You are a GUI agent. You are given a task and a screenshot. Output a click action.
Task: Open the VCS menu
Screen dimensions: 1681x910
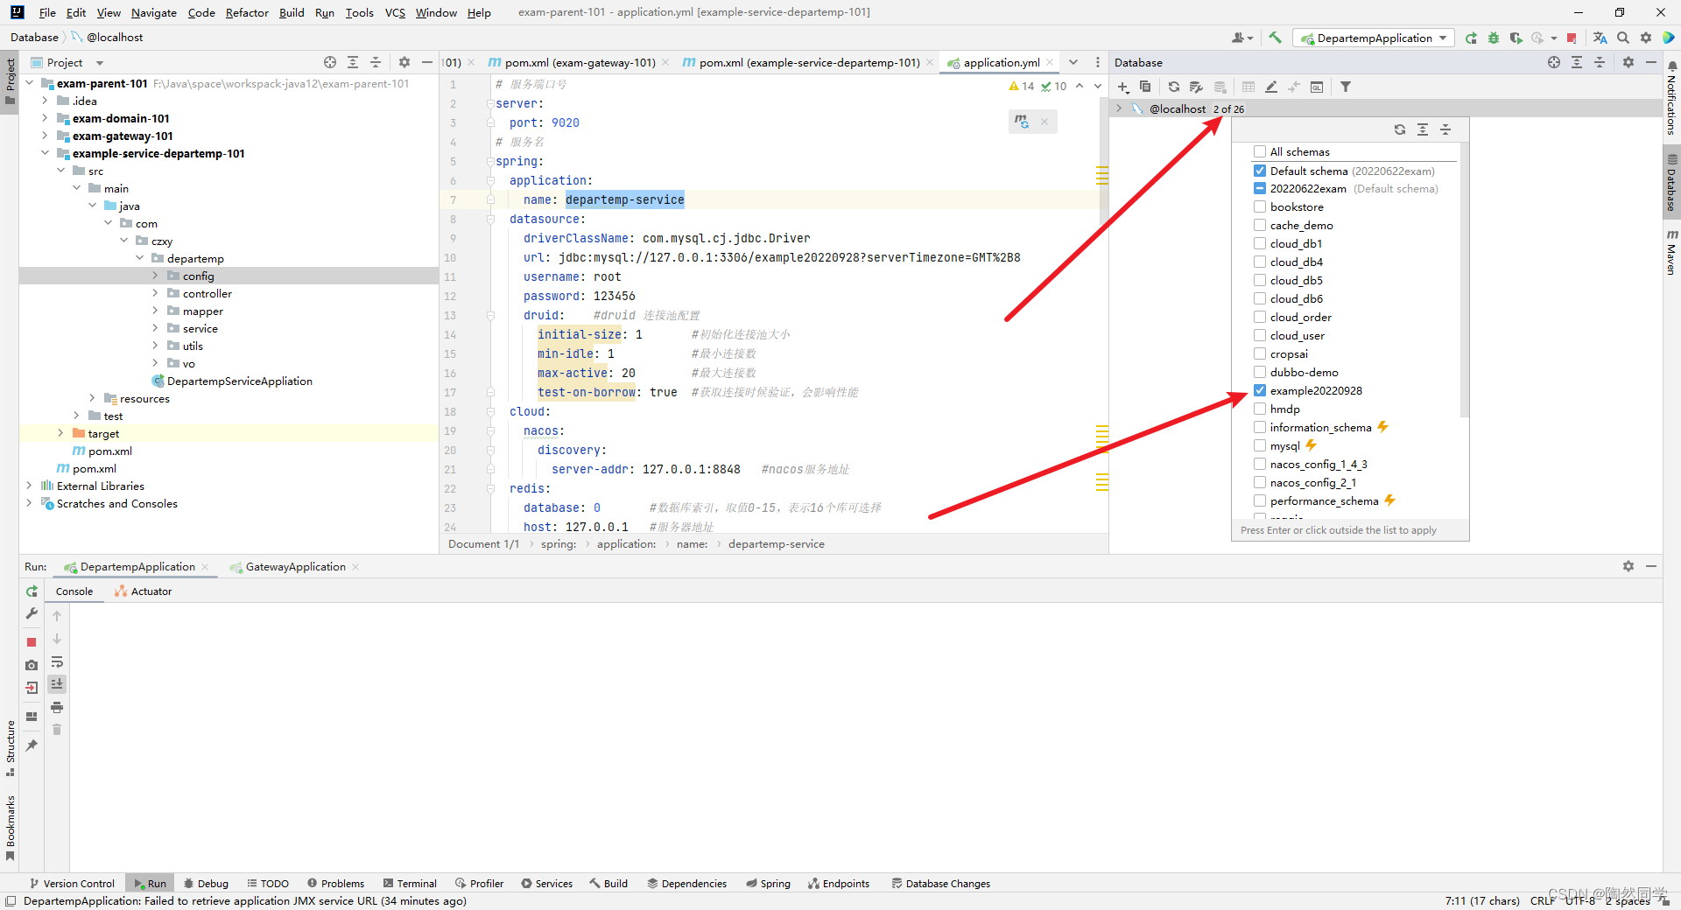395,12
